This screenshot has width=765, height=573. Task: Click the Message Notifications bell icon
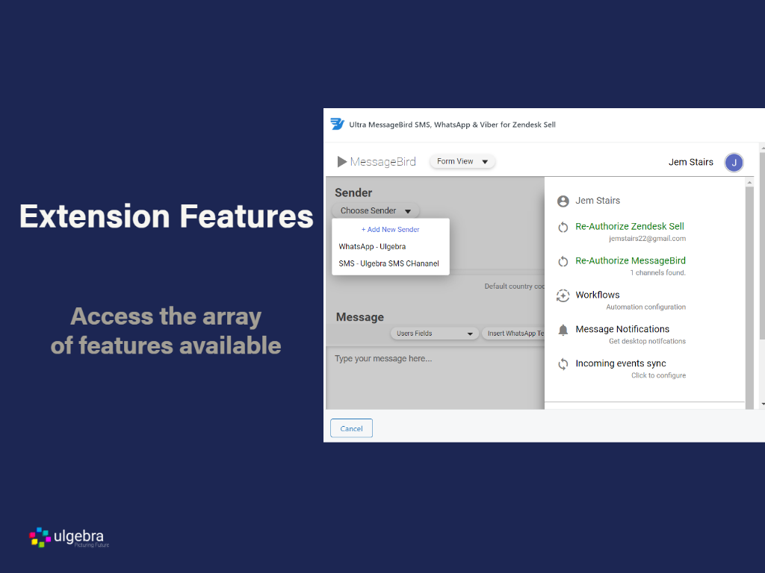click(563, 330)
